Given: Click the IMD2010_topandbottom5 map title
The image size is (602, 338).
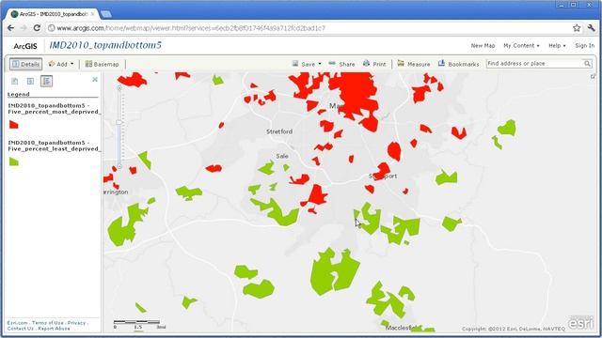Looking at the screenshot, I should click(105, 45).
